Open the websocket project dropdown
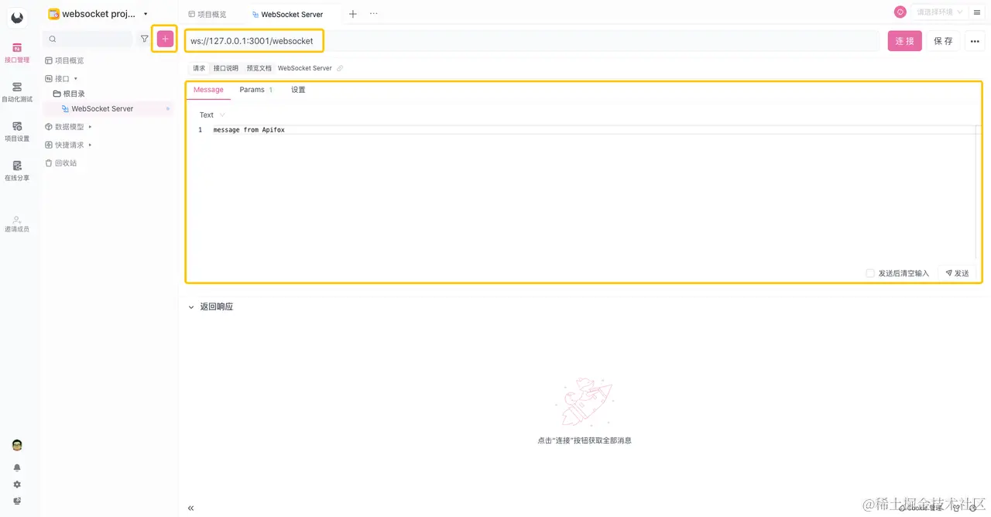The height and width of the screenshot is (517, 991). (x=98, y=14)
